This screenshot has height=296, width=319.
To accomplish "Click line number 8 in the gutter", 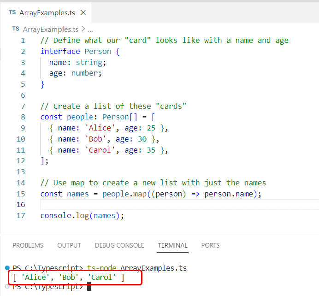I will (23, 117).
